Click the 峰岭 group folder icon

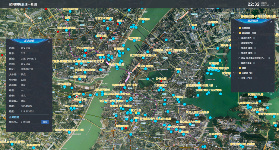tap(240, 68)
